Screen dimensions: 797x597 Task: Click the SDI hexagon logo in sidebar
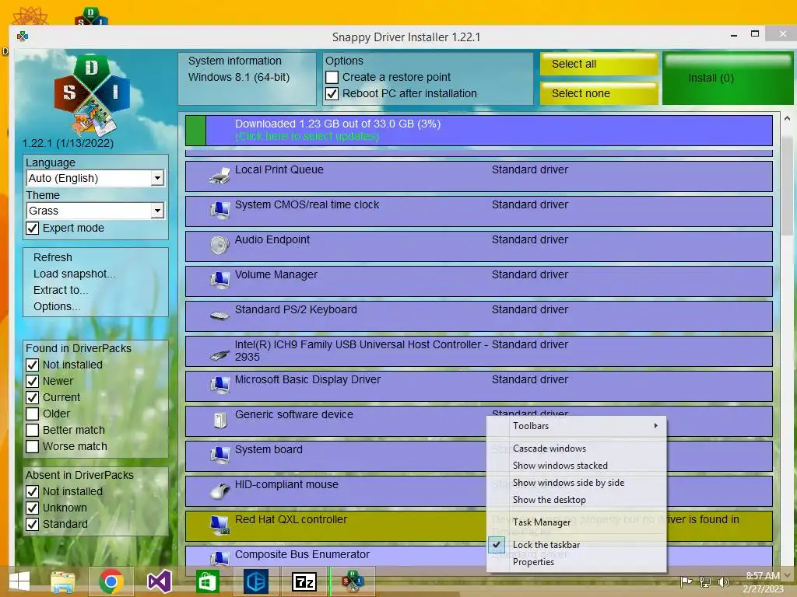pyautogui.click(x=92, y=94)
